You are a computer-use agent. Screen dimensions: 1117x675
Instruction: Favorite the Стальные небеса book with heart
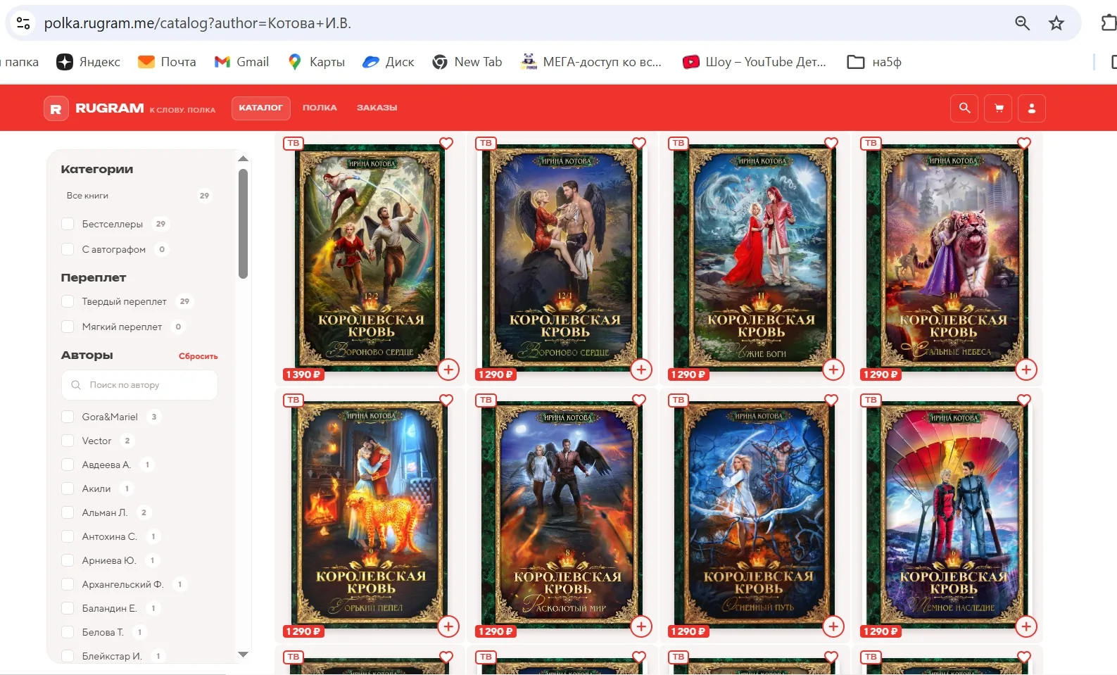point(1024,144)
